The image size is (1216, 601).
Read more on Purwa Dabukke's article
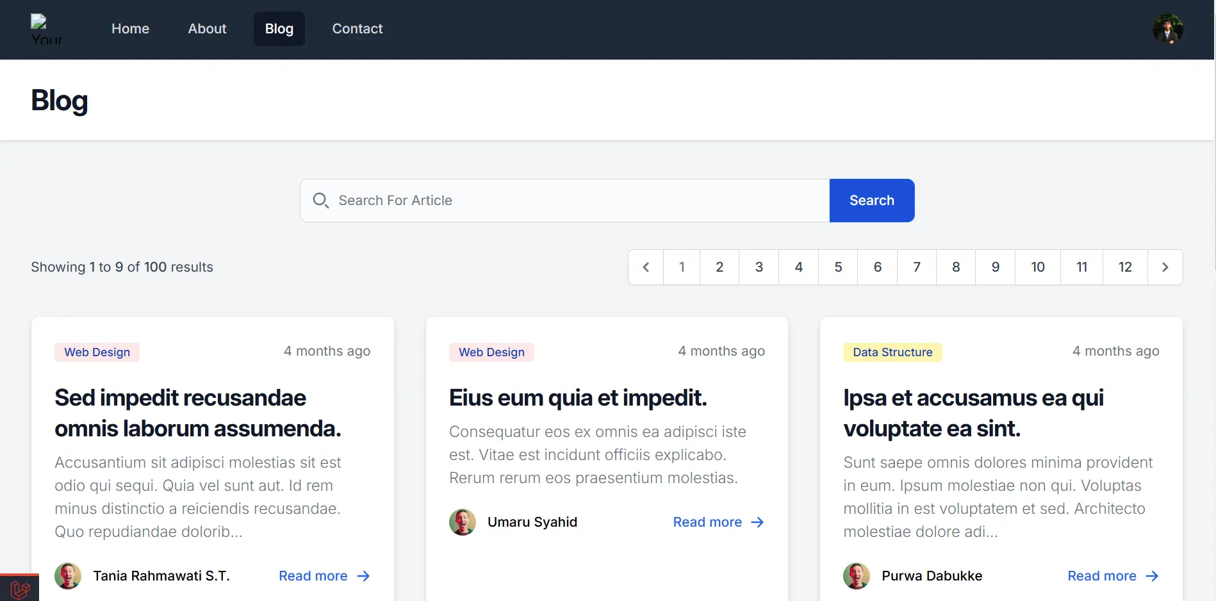coord(1113,576)
